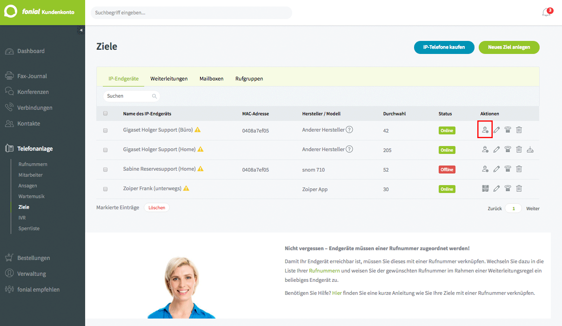This screenshot has width=562, height=326.
Task: Click the fonial logo
Action: coord(39,12)
